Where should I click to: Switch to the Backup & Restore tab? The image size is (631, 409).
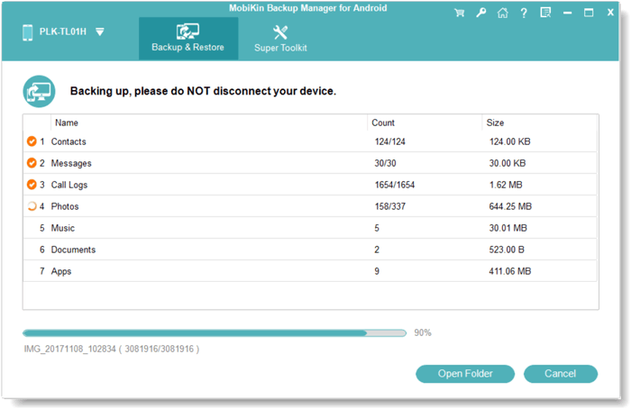tap(188, 38)
